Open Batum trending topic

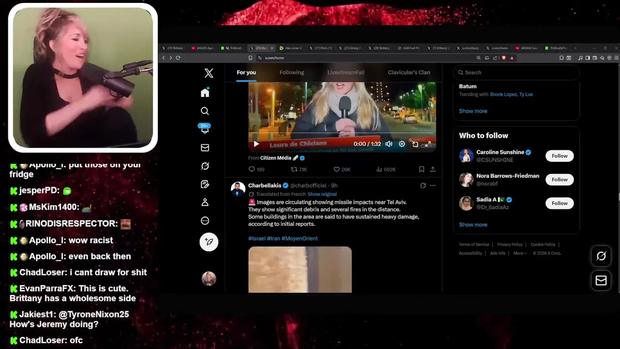coord(468,86)
